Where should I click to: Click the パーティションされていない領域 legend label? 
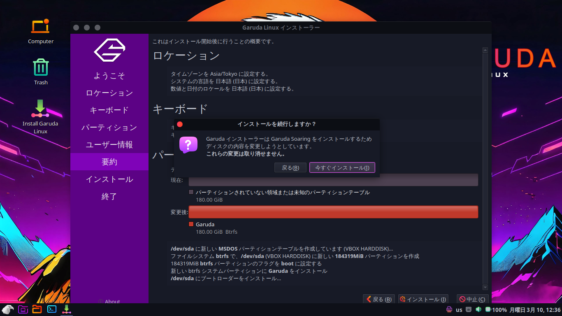(283, 192)
